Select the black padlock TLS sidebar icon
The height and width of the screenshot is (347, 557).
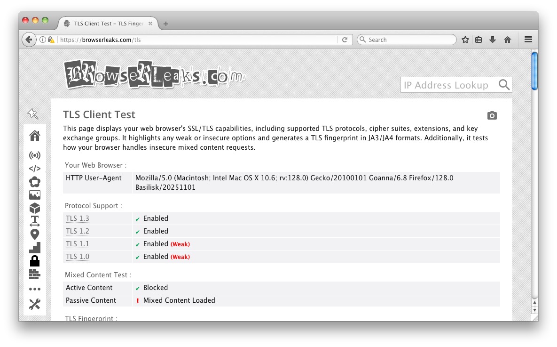click(35, 260)
